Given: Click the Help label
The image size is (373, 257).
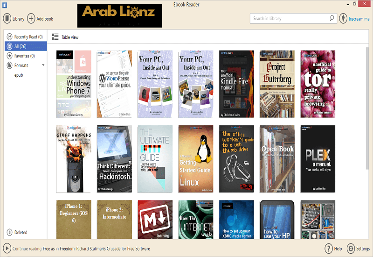Looking at the screenshot, I should 338,249.
